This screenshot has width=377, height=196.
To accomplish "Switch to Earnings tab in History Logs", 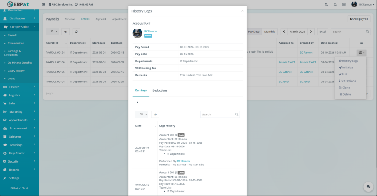I will (141, 90).
